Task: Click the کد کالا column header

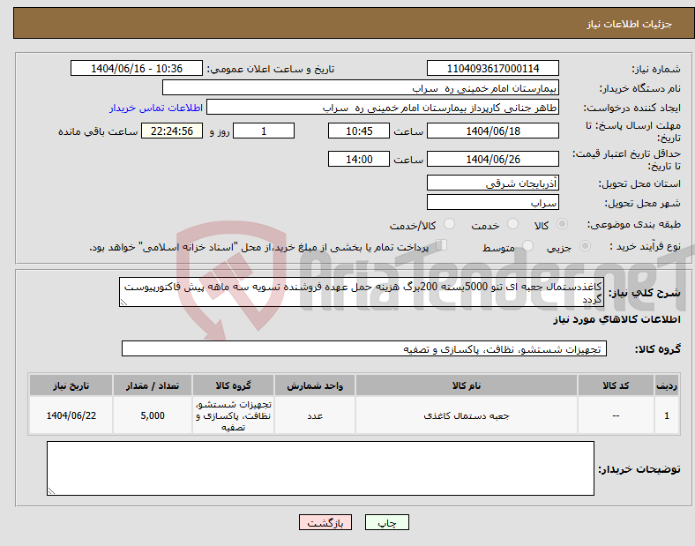Action: pos(616,385)
